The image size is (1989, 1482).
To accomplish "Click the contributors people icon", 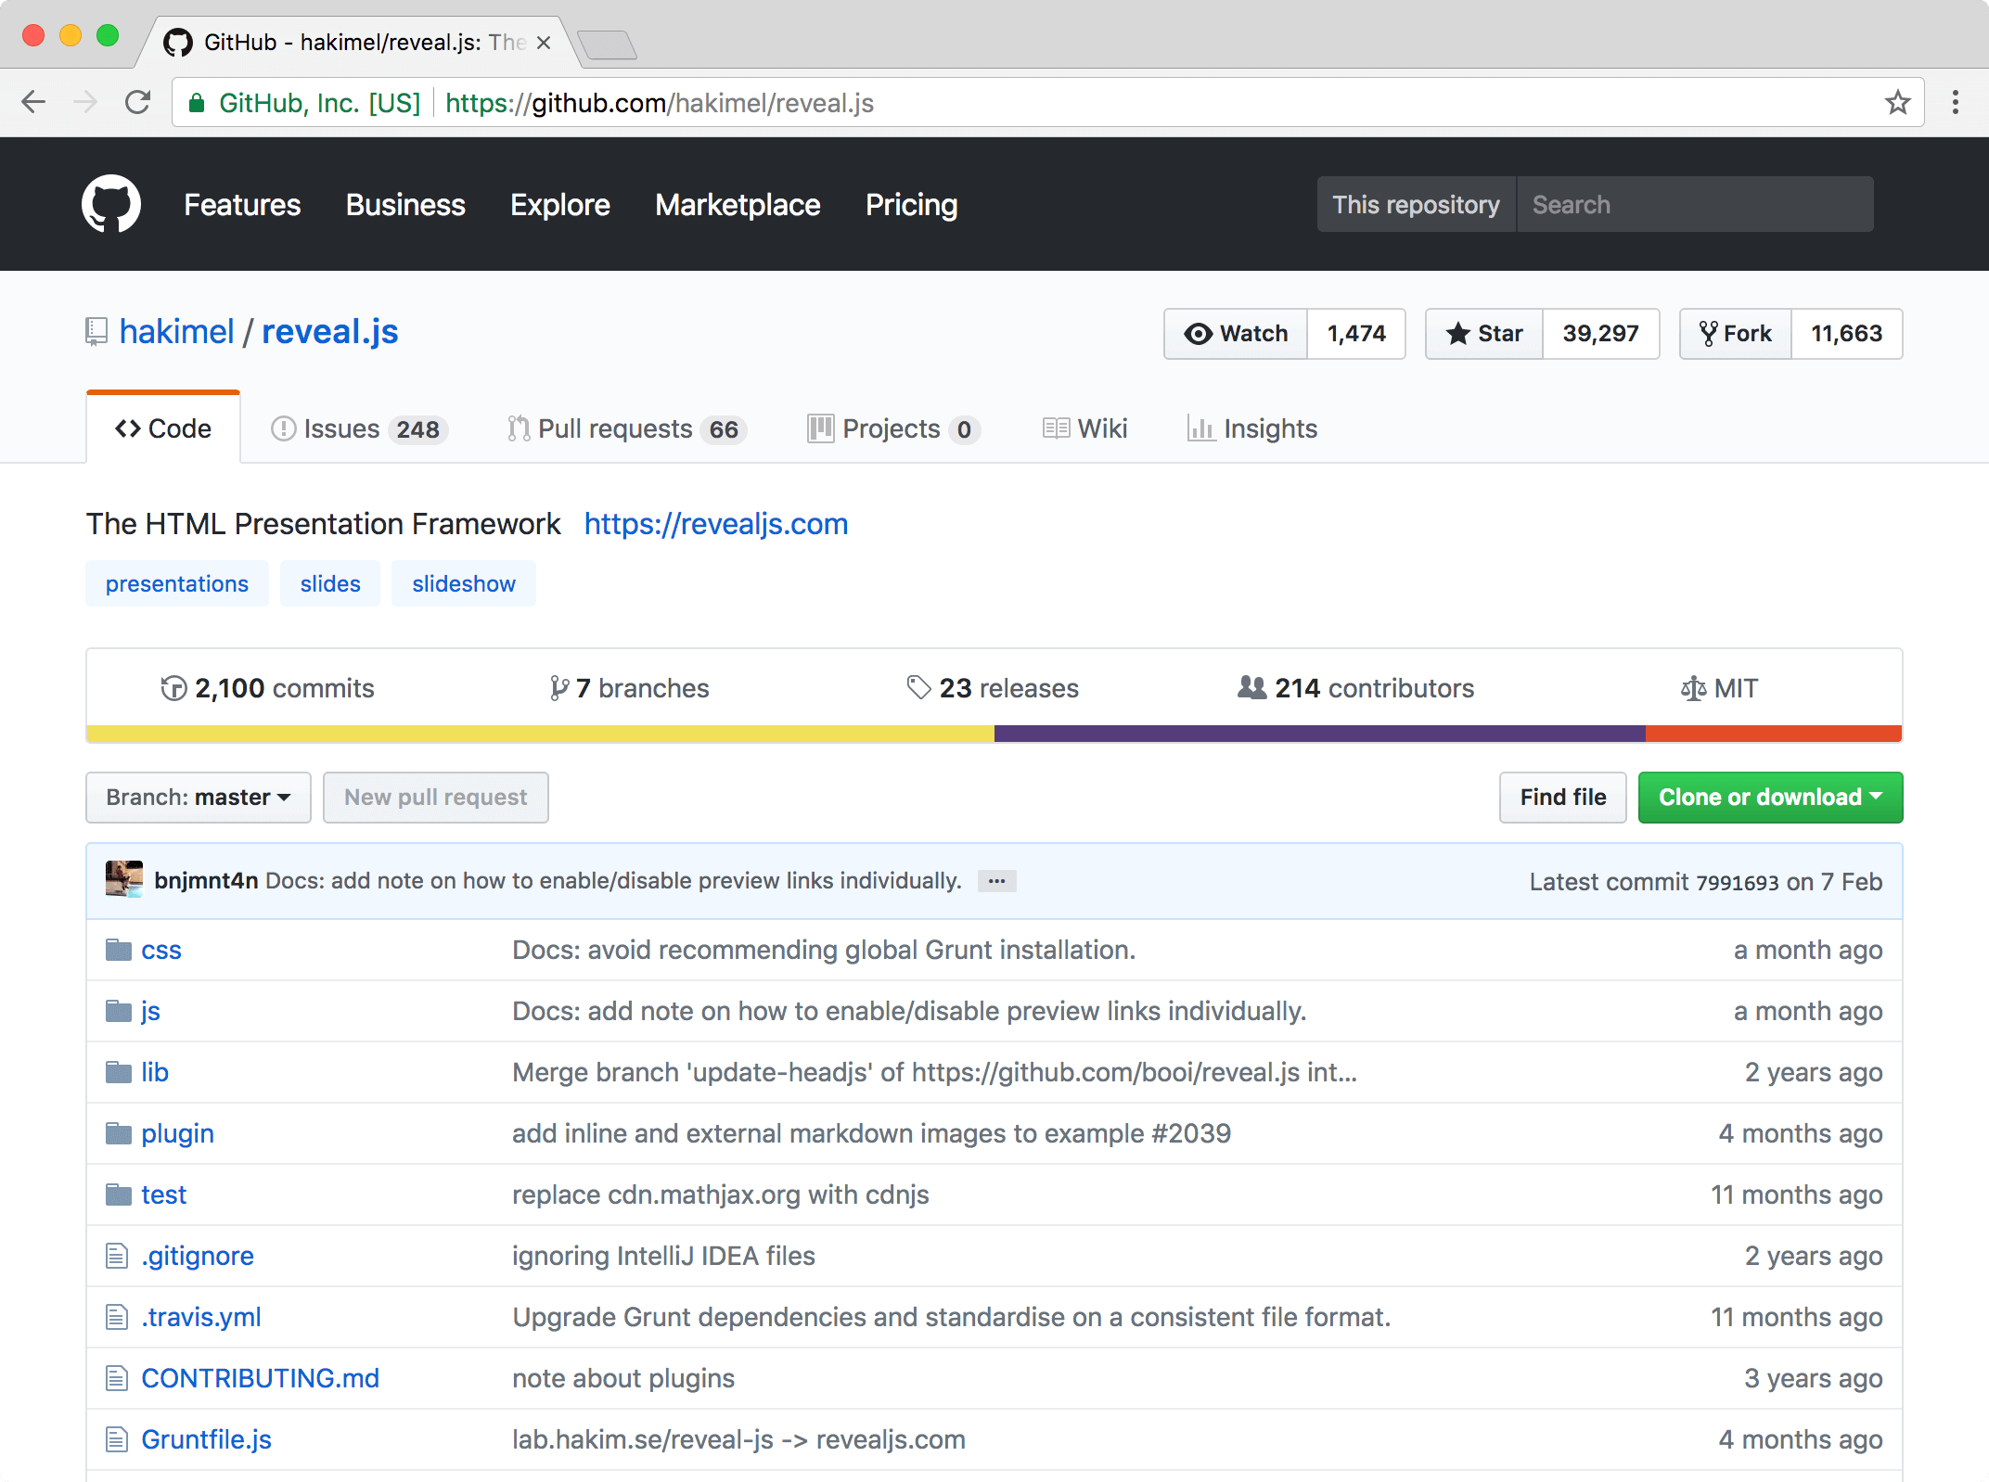I will [1251, 688].
